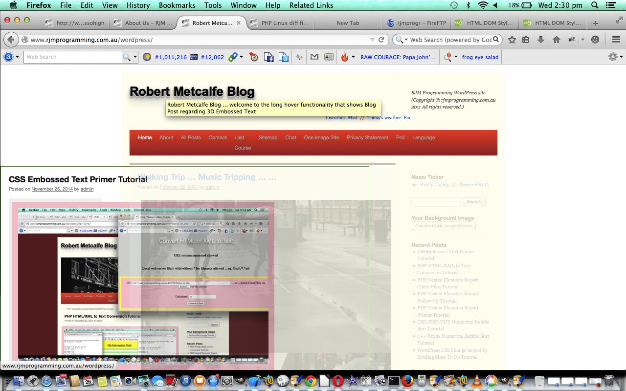This screenshot has height=391, width=626.
Task: Click the sidebar Search button
Action: (x=473, y=202)
